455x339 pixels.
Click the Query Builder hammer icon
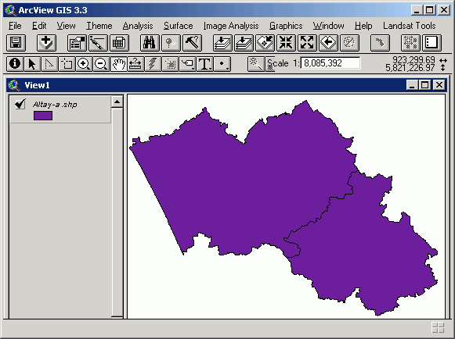192,43
